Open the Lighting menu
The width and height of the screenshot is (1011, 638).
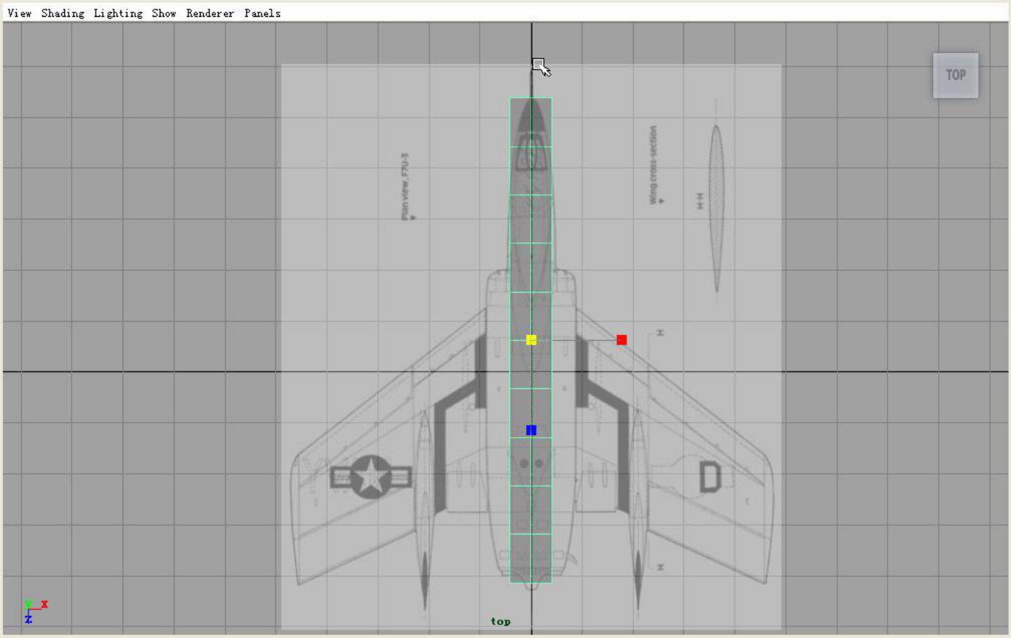[118, 13]
